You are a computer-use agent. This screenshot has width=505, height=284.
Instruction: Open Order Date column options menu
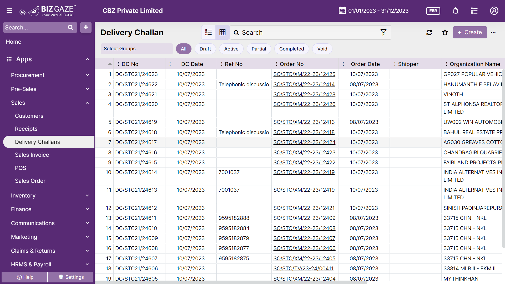click(x=343, y=64)
